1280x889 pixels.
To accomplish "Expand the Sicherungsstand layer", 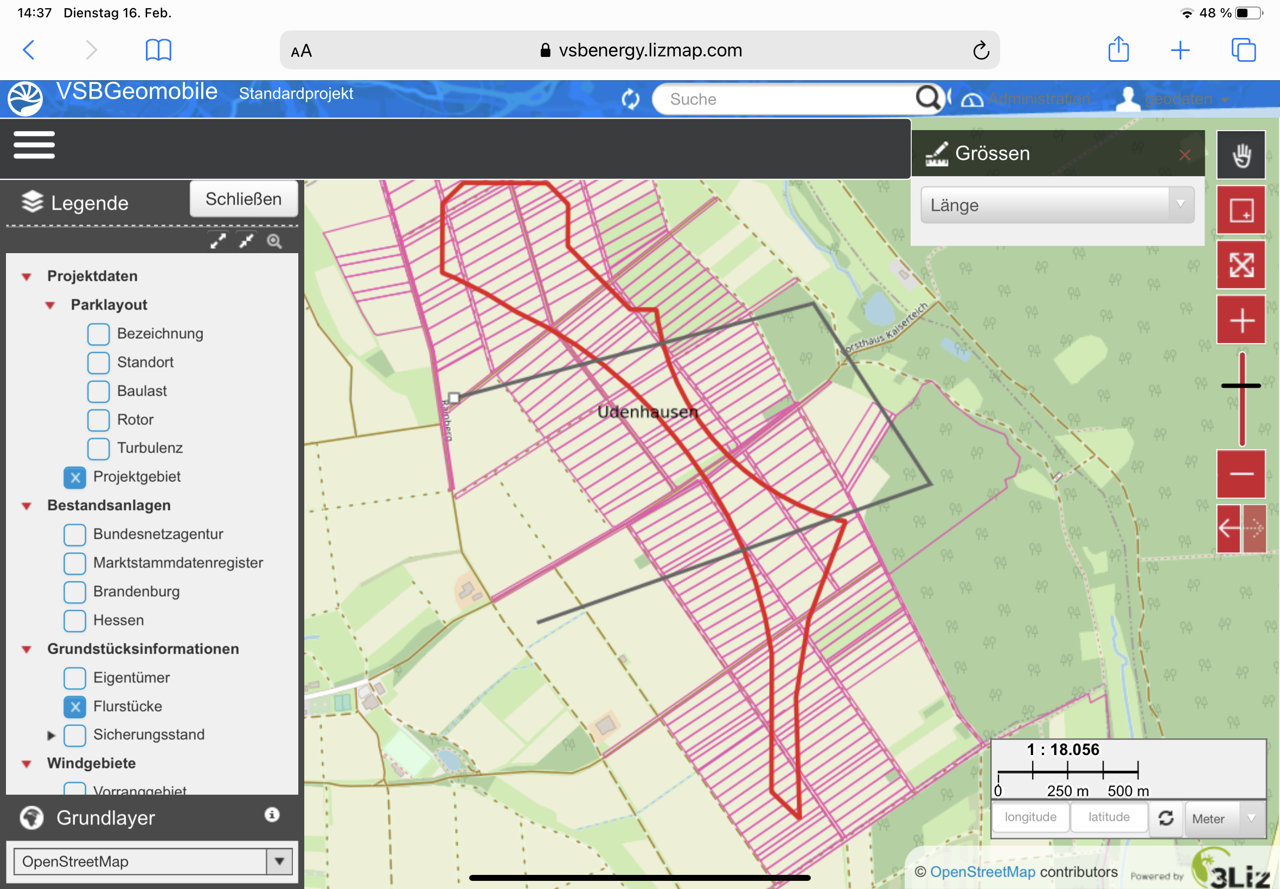I will click(x=50, y=735).
